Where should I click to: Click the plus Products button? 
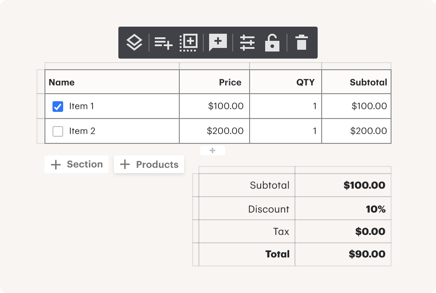coord(149,164)
